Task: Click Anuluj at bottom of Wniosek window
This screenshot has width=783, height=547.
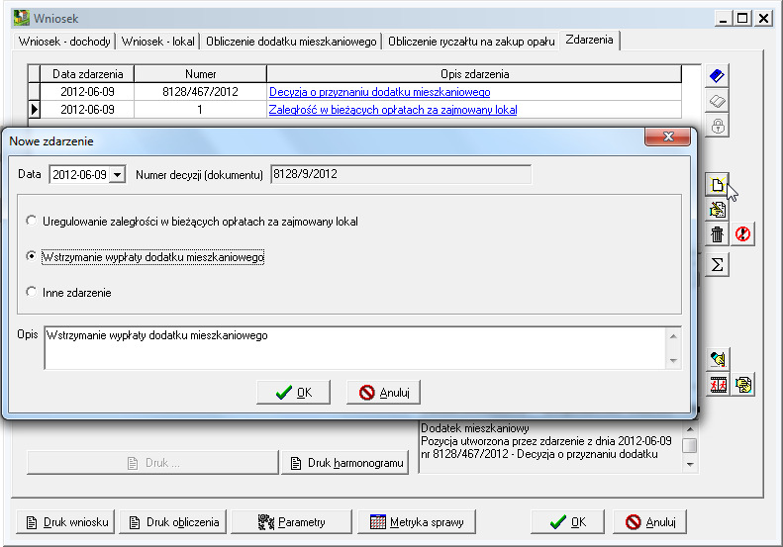Action: pos(649,522)
